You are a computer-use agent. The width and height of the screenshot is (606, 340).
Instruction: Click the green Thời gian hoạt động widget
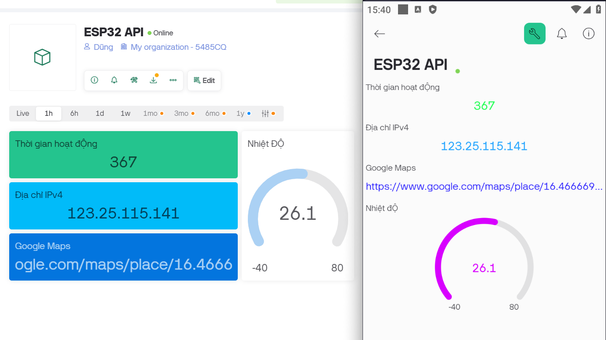click(x=123, y=155)
